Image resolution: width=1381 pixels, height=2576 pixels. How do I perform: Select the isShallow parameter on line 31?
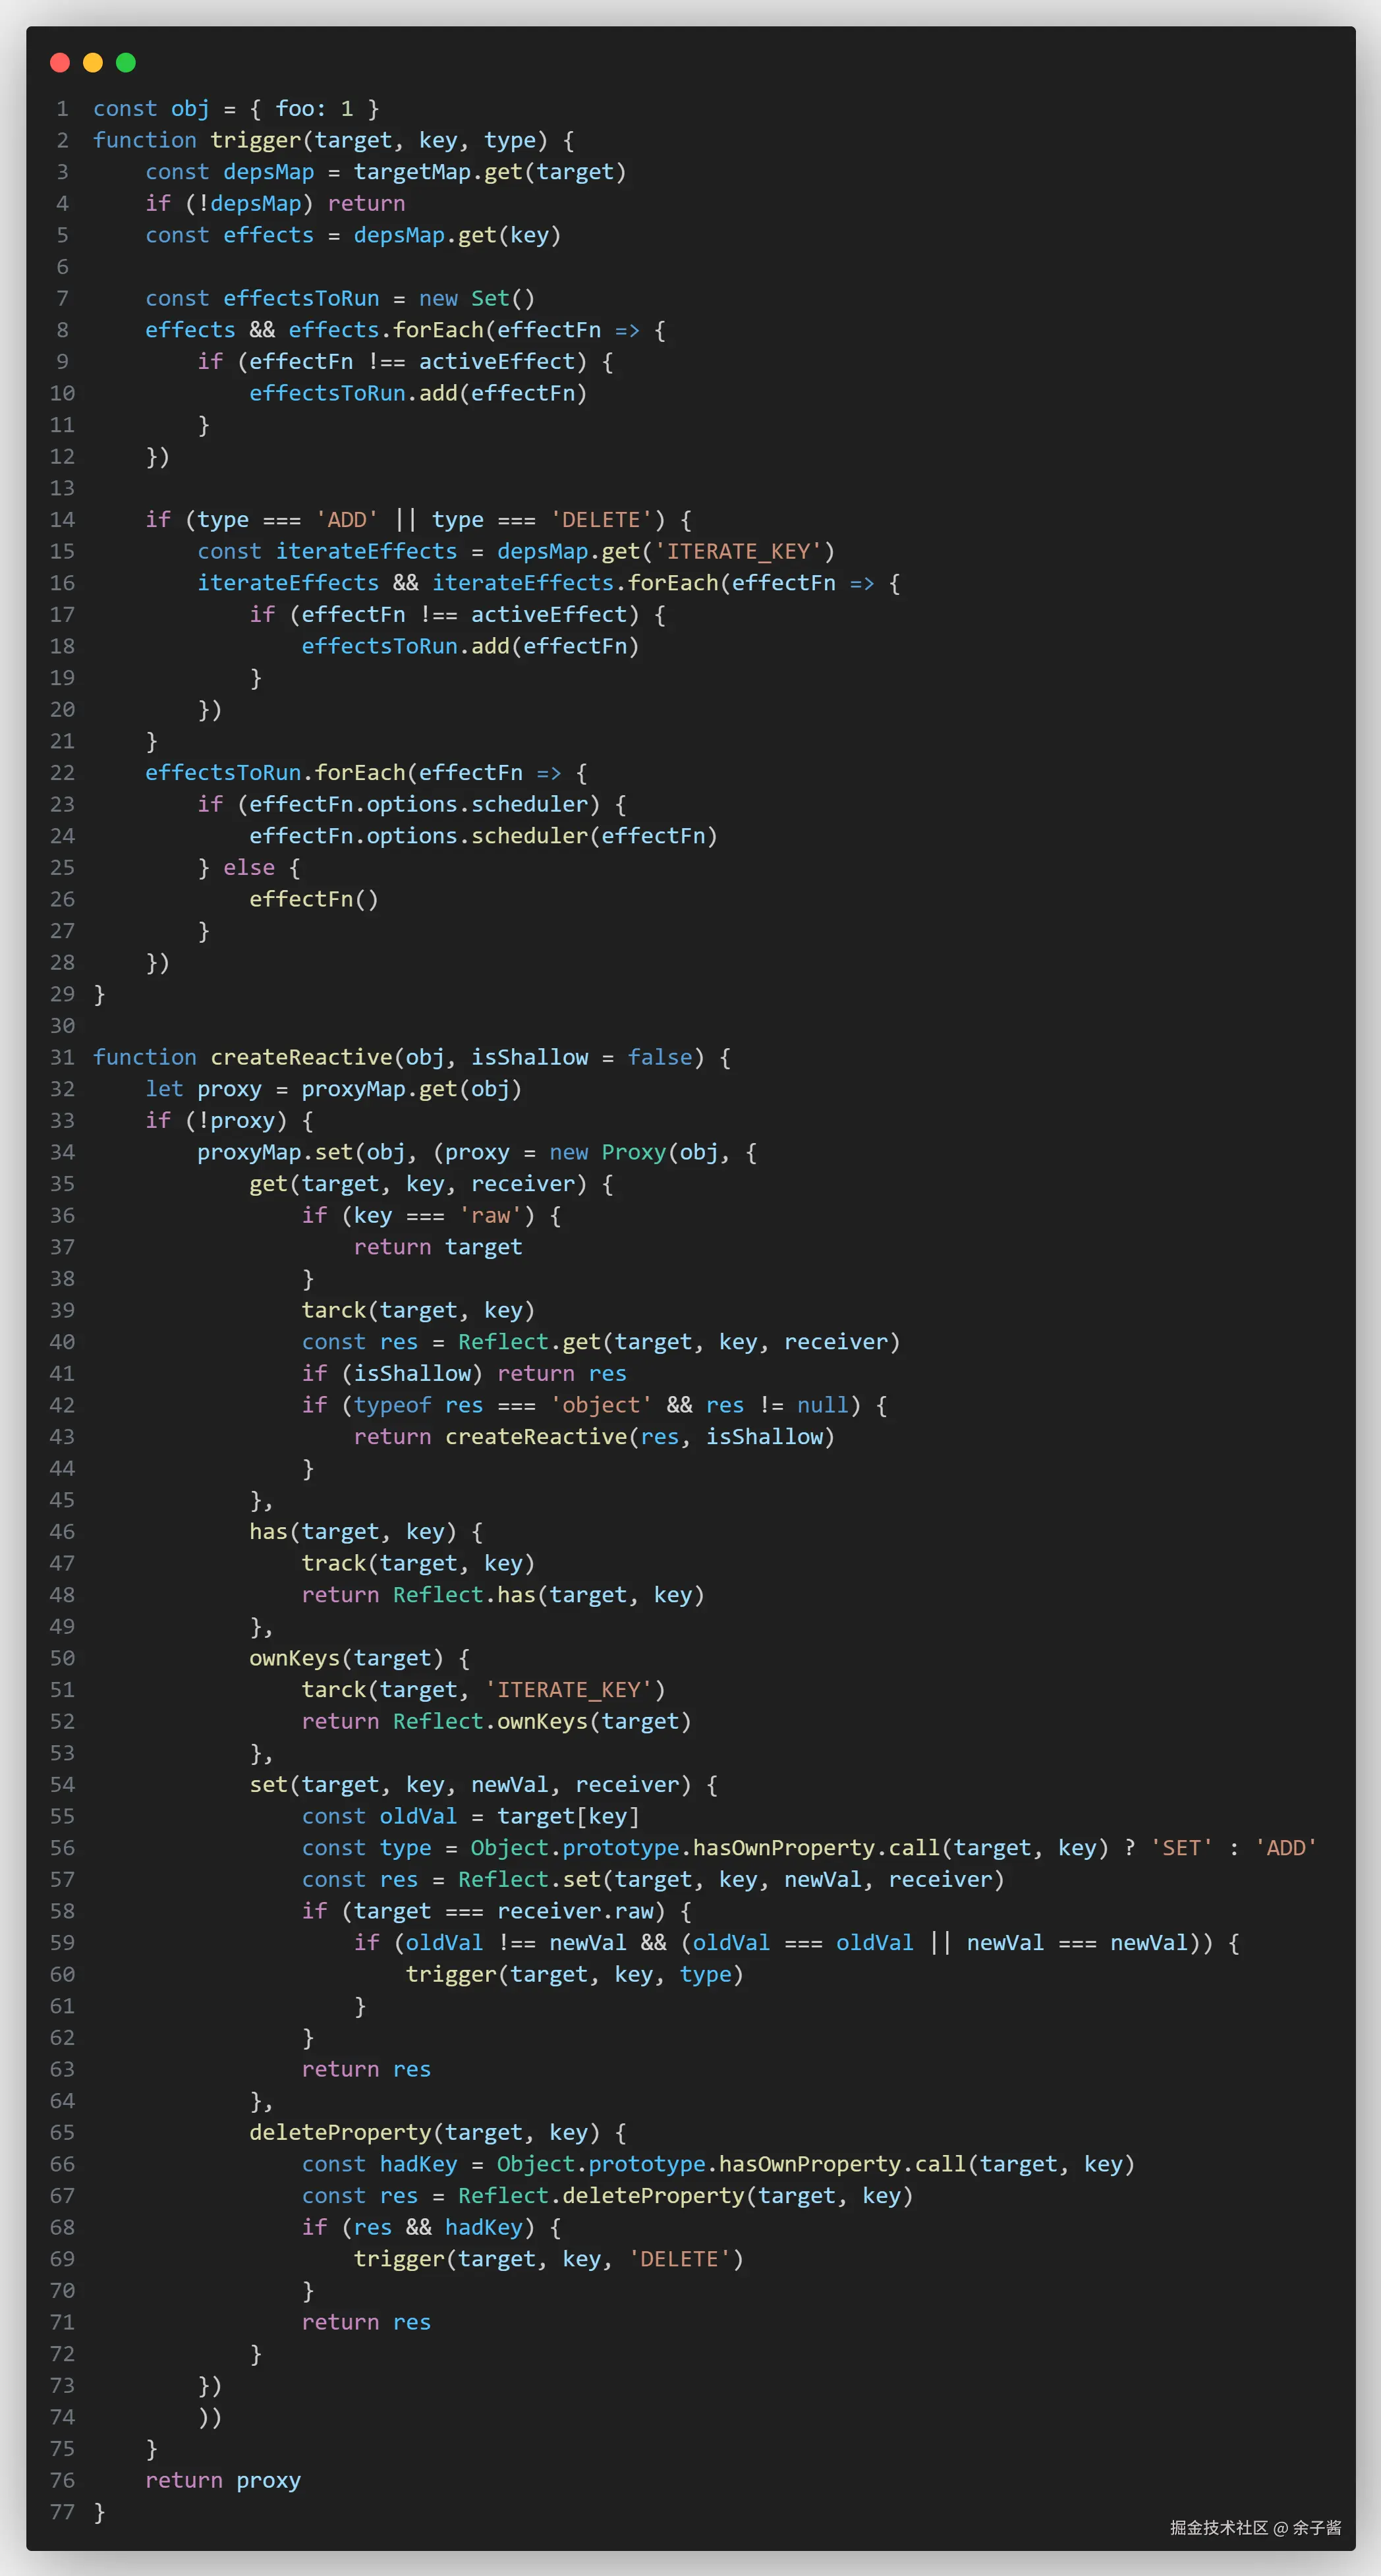530,1057
